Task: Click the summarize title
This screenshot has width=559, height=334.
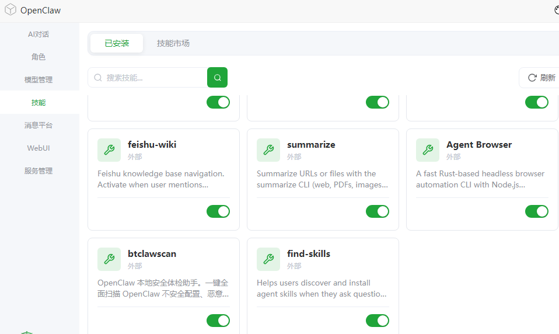Action: pyautogui.click(x=311, y=145)
